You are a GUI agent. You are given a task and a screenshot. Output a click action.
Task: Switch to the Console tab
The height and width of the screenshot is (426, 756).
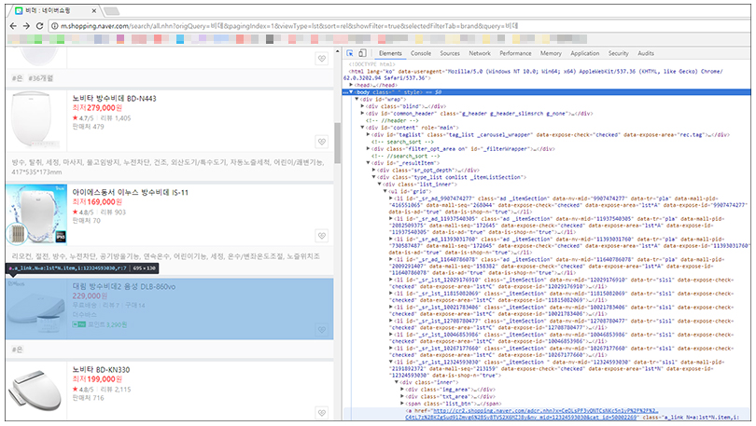tap(420, 53)
